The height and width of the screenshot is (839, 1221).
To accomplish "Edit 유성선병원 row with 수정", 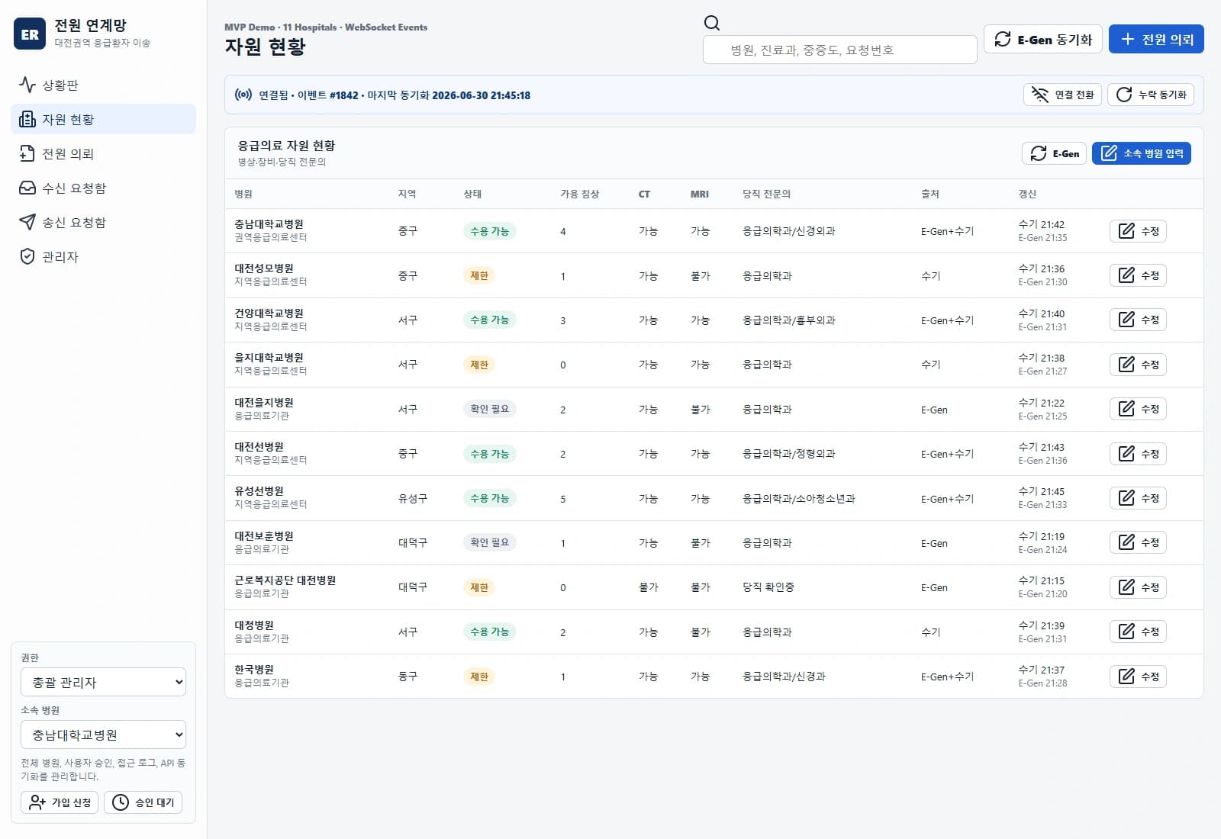I will pos(1138,498).
